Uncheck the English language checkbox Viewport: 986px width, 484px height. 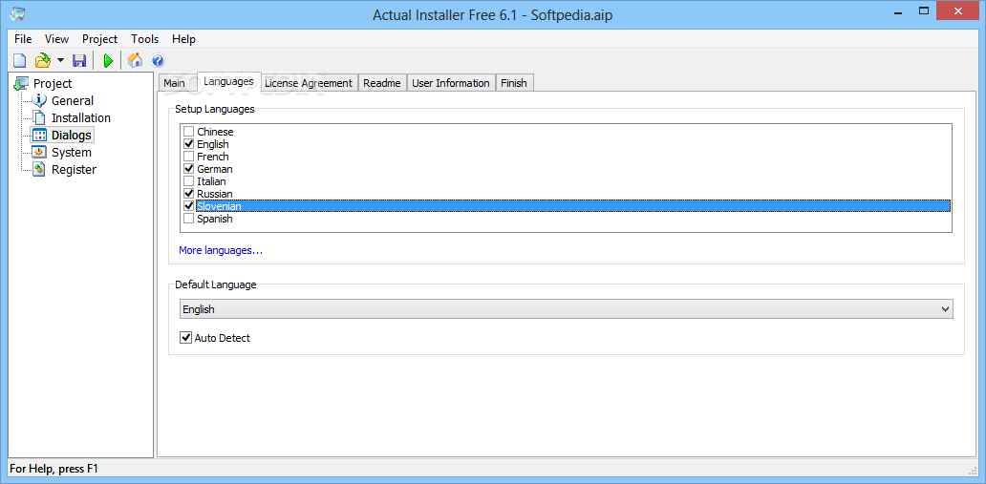click(188, 144)
